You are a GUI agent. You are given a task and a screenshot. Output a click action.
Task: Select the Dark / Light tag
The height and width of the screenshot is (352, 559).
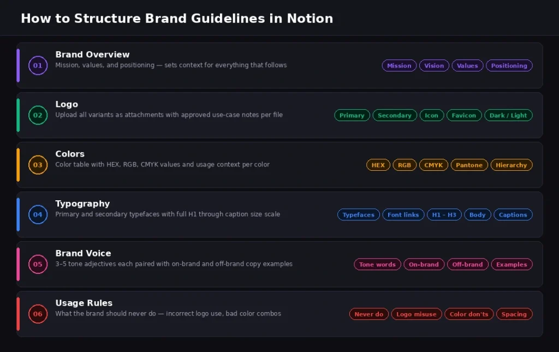[508, 116]
